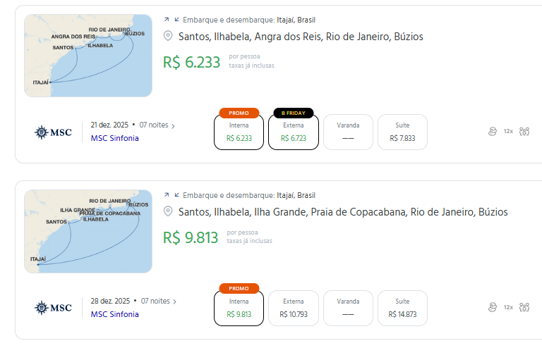Open MSC Sinfonia link in second card

click(114, 314)
